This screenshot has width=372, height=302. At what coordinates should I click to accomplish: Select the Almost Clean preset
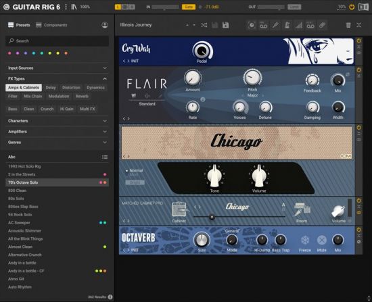(x=57, y=247)
